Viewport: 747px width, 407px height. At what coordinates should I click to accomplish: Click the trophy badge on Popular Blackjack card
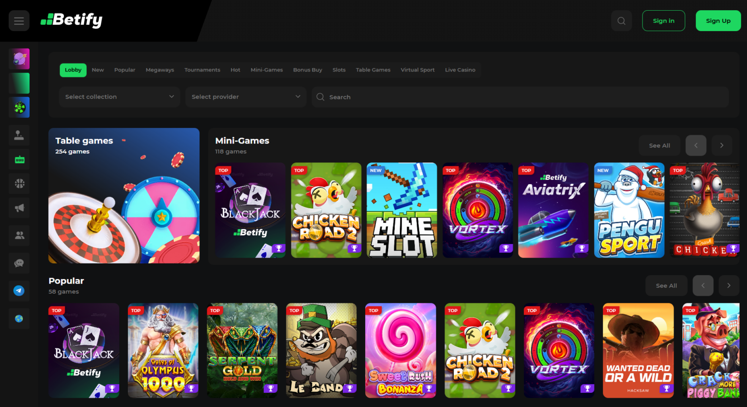tap(112, 389)
